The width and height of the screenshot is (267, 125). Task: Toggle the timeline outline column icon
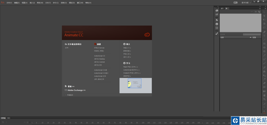pos(30,122)
